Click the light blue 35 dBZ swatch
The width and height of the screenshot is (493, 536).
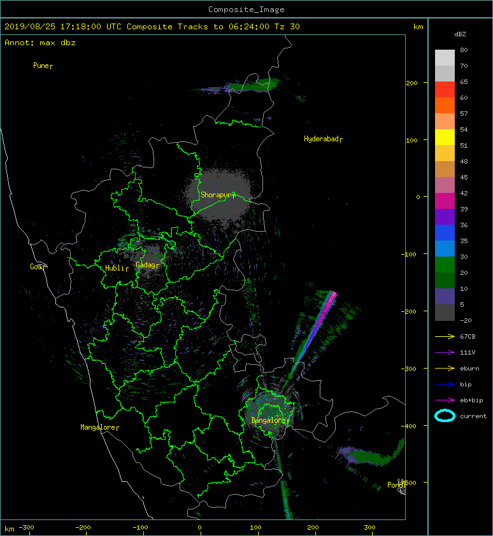445,249
